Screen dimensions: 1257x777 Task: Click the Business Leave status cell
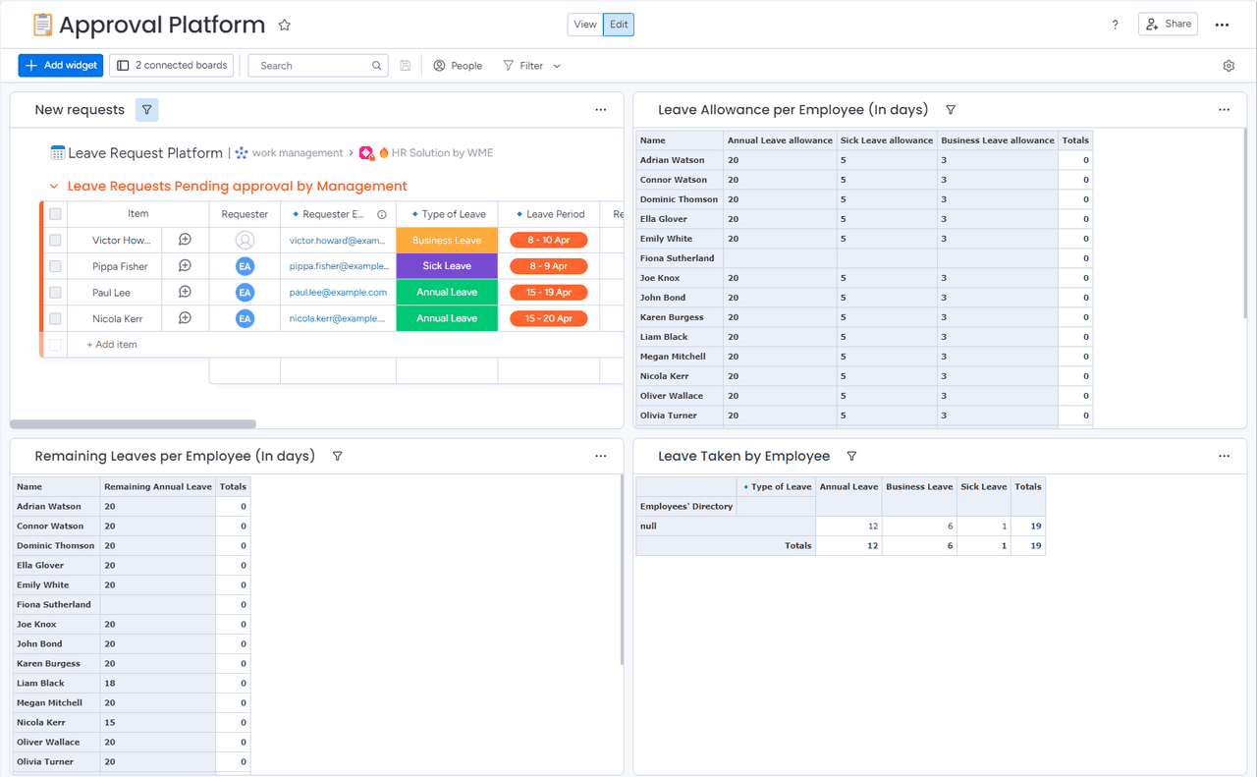pyautogui.click(x=447, y=240)
